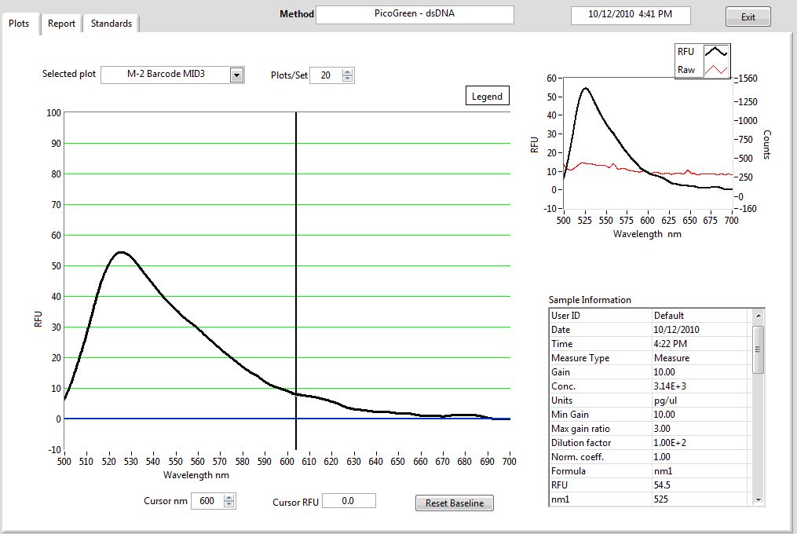Decrement the Cursor nm stepper
This screenshot has width=797, height=534.
pos(228,505)
